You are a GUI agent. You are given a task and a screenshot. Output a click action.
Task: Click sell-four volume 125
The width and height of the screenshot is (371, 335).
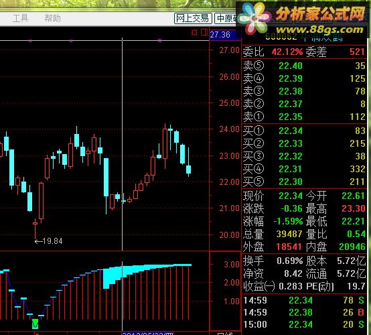pos(358,78)
